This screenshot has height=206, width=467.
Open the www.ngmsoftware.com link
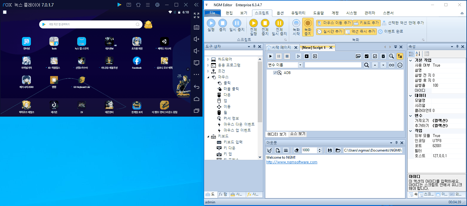(292, 162)
